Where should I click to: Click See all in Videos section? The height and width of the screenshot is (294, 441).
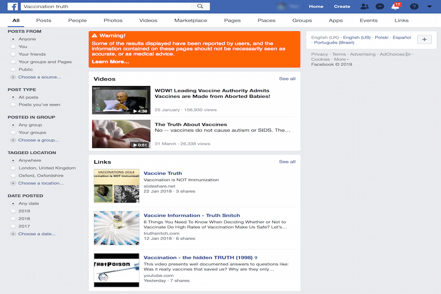pos(287,79)
